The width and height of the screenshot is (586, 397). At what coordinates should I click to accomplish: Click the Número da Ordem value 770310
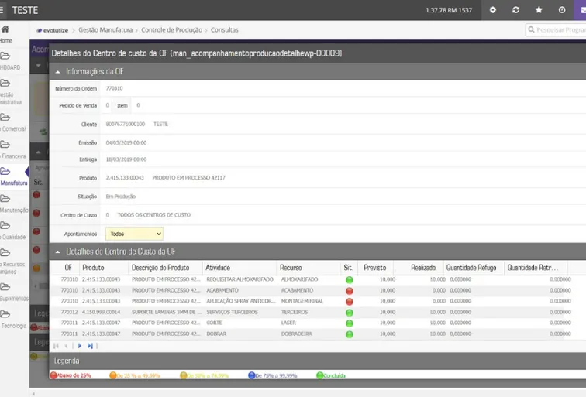pos(114,88)
